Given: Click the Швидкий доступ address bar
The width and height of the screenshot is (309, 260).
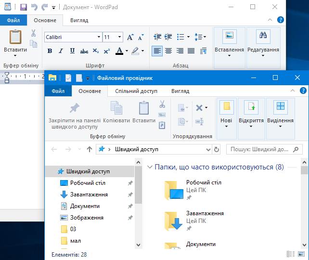Looking at the screenshot, I should tap(154, 149).
